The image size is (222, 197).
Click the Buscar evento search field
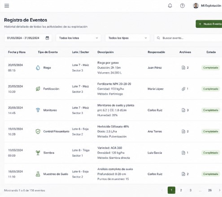click(x=188, y=38)
